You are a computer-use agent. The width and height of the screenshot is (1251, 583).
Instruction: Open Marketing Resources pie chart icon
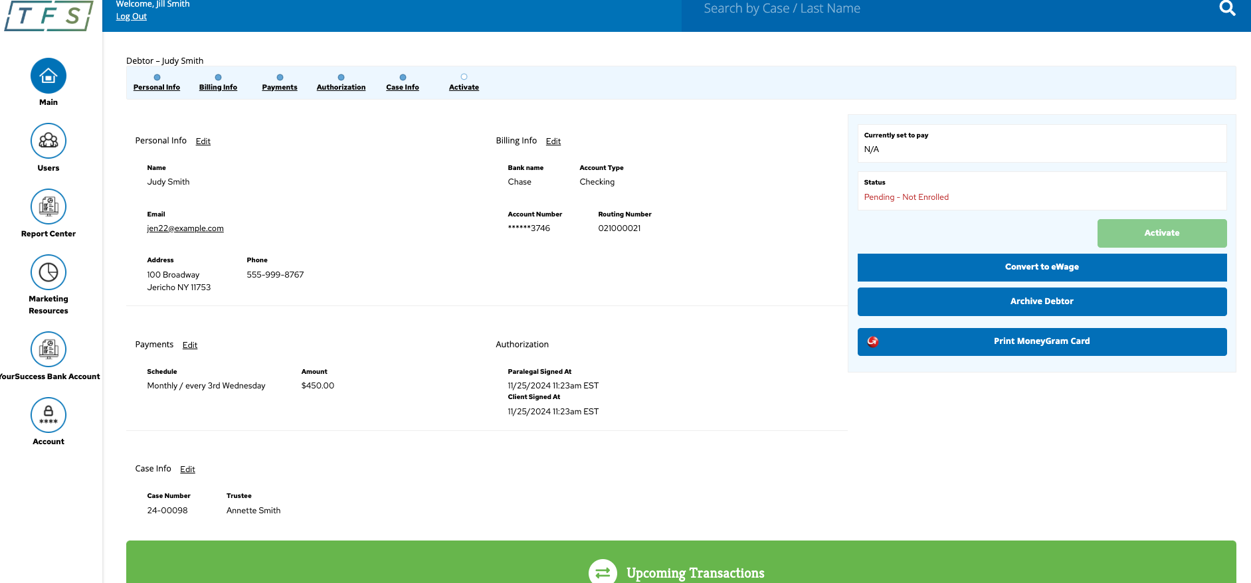pos(48,272)
